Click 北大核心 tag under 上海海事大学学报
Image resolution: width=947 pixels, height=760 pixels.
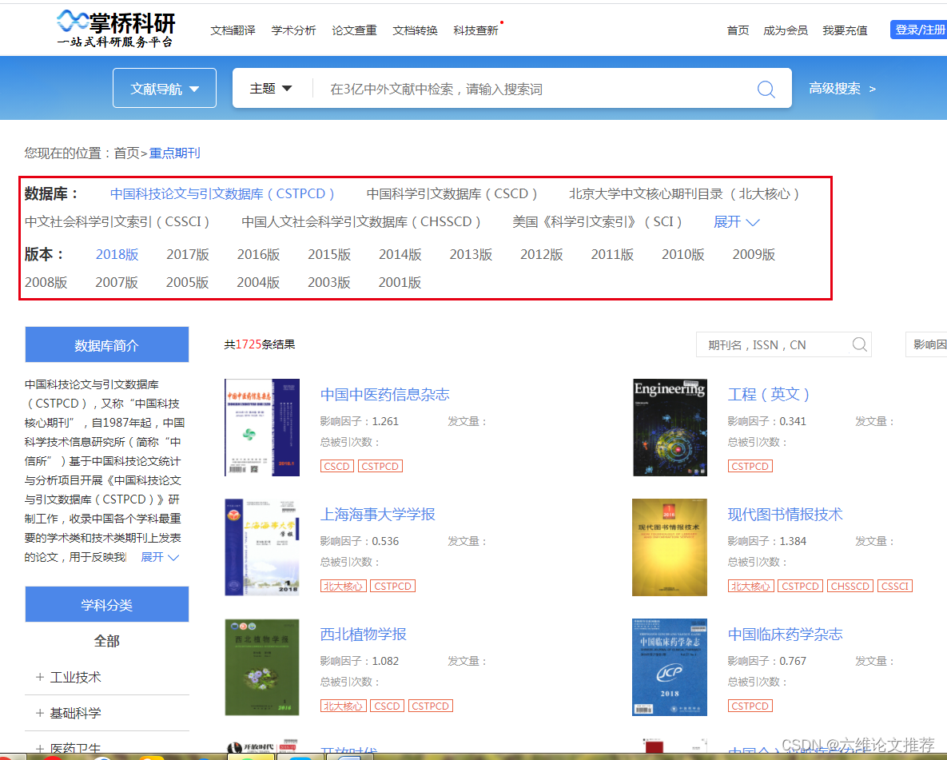(343, 586)
